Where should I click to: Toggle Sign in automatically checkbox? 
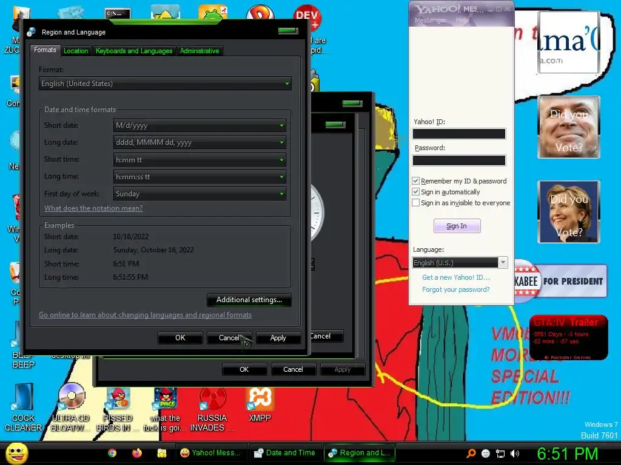(415, 192)
